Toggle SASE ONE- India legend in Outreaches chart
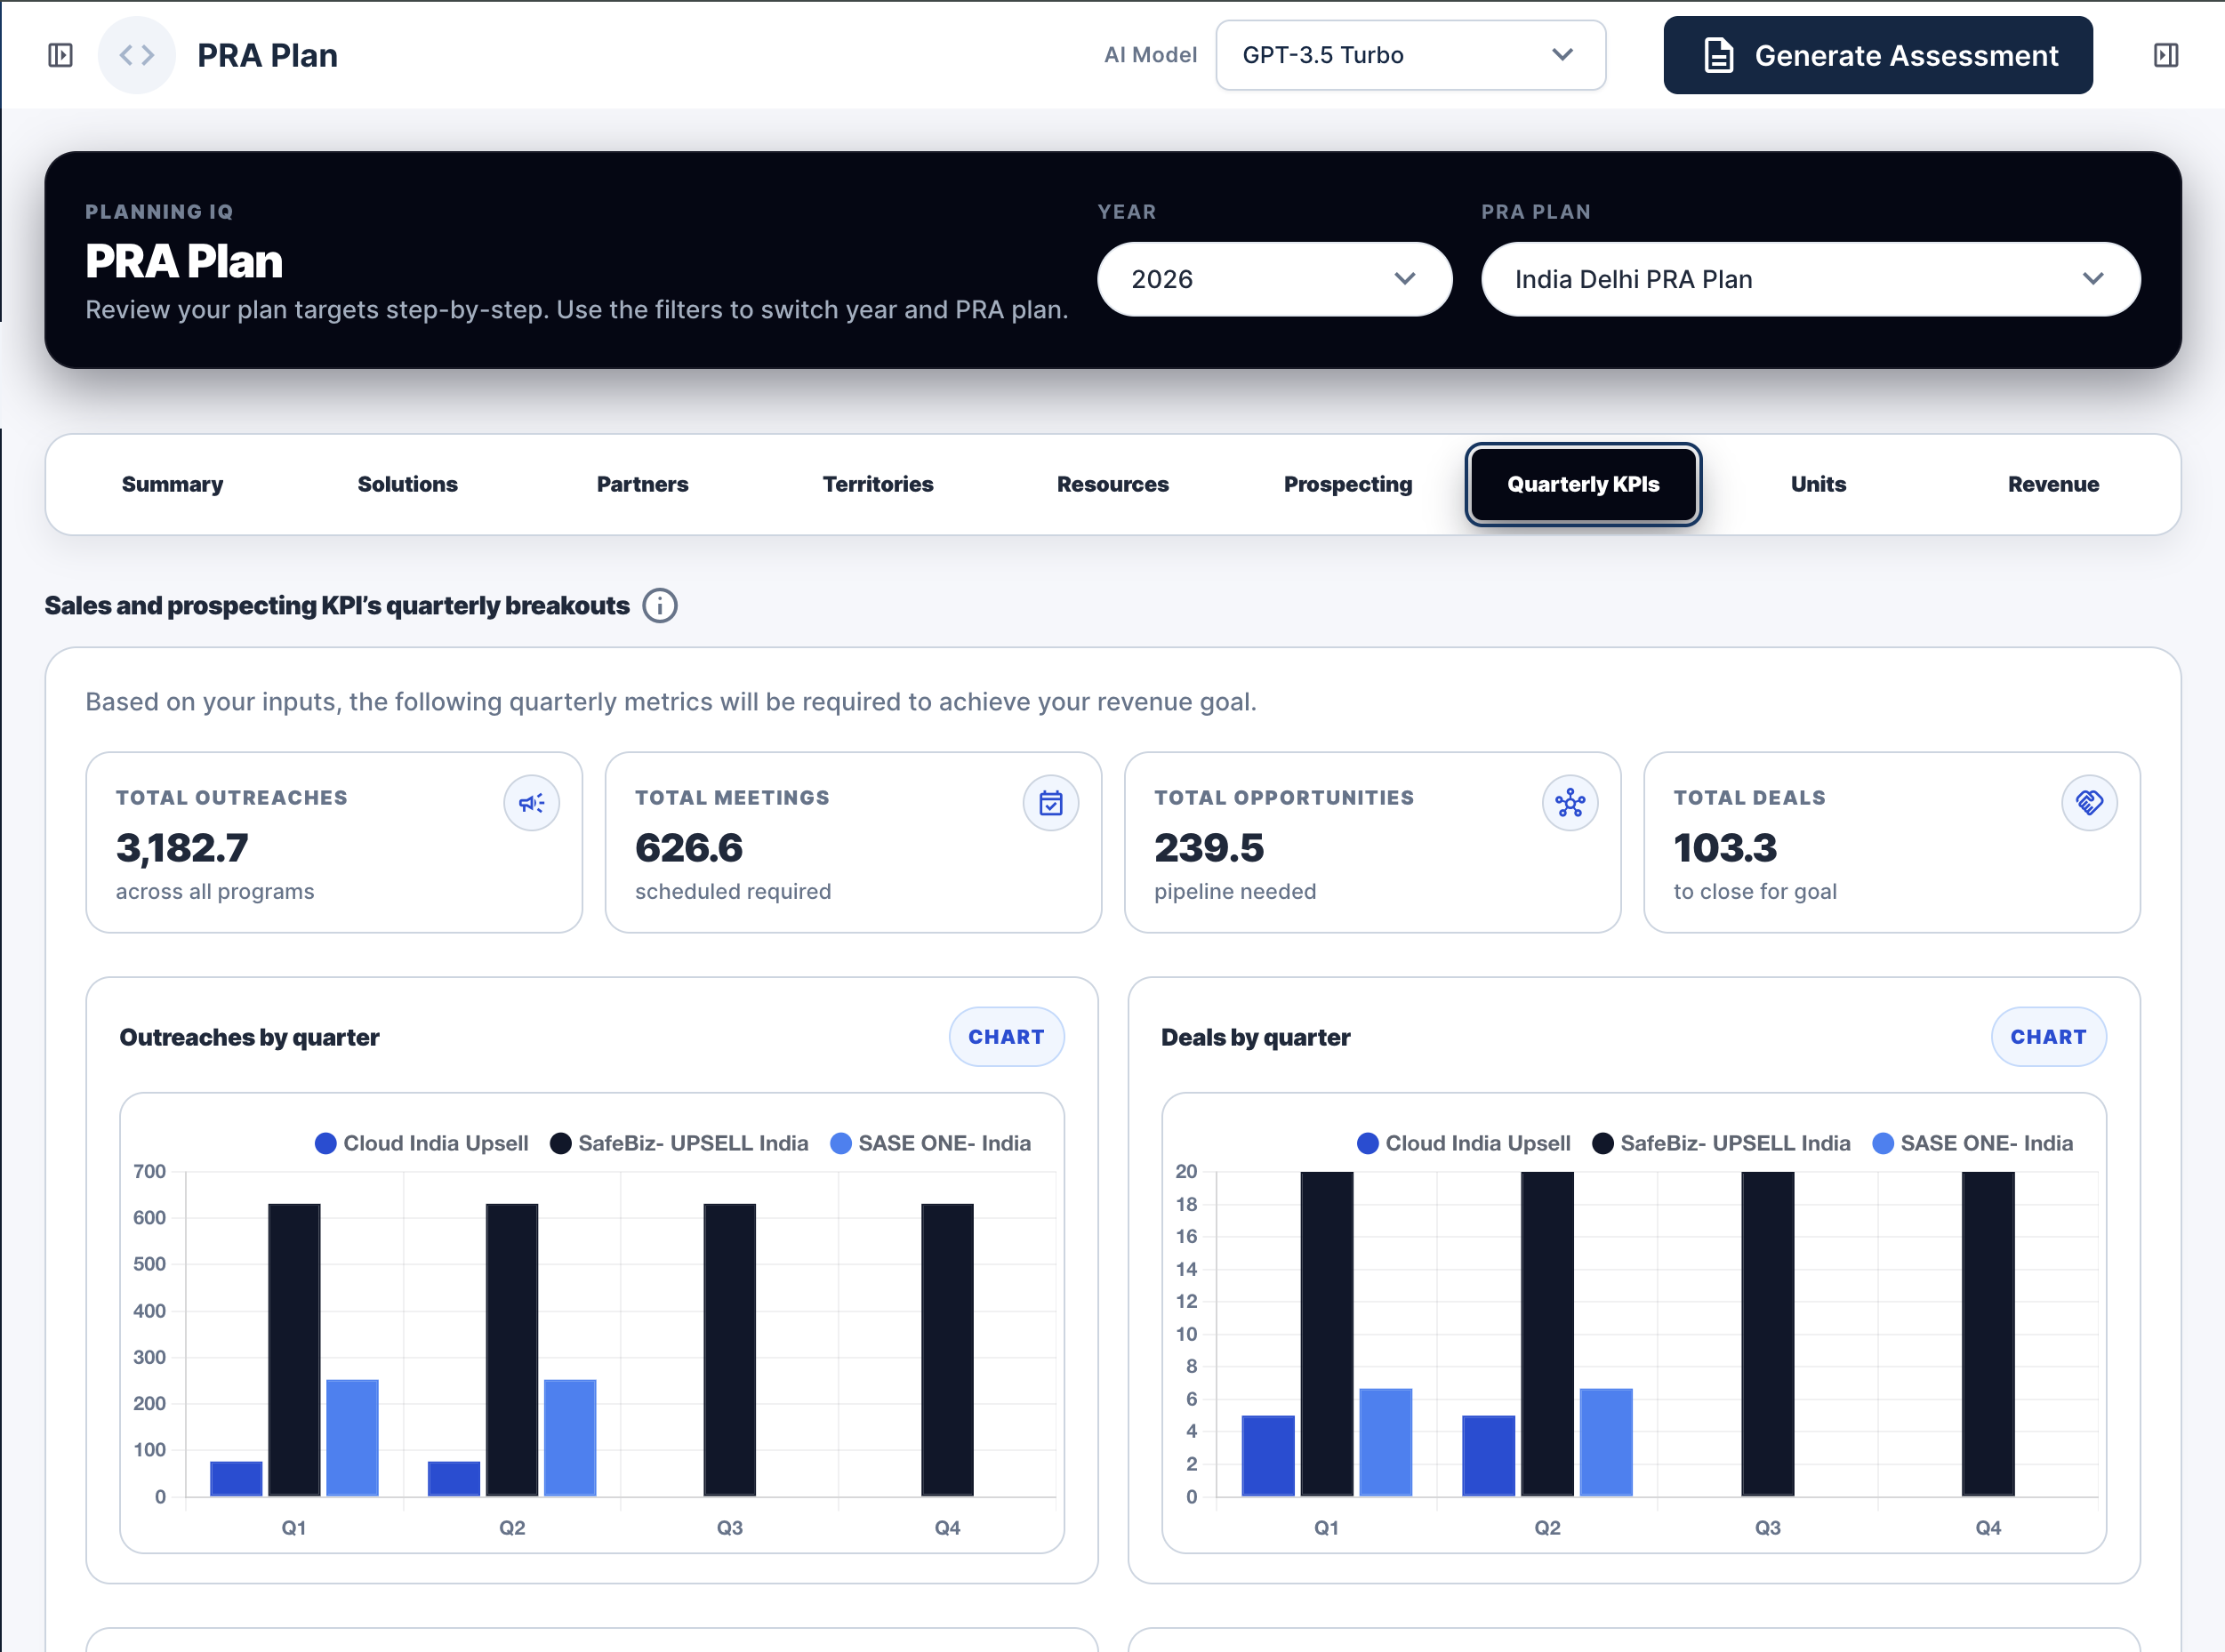This screenshot has height=1652, width=2225. click(x=930, y=1143)
